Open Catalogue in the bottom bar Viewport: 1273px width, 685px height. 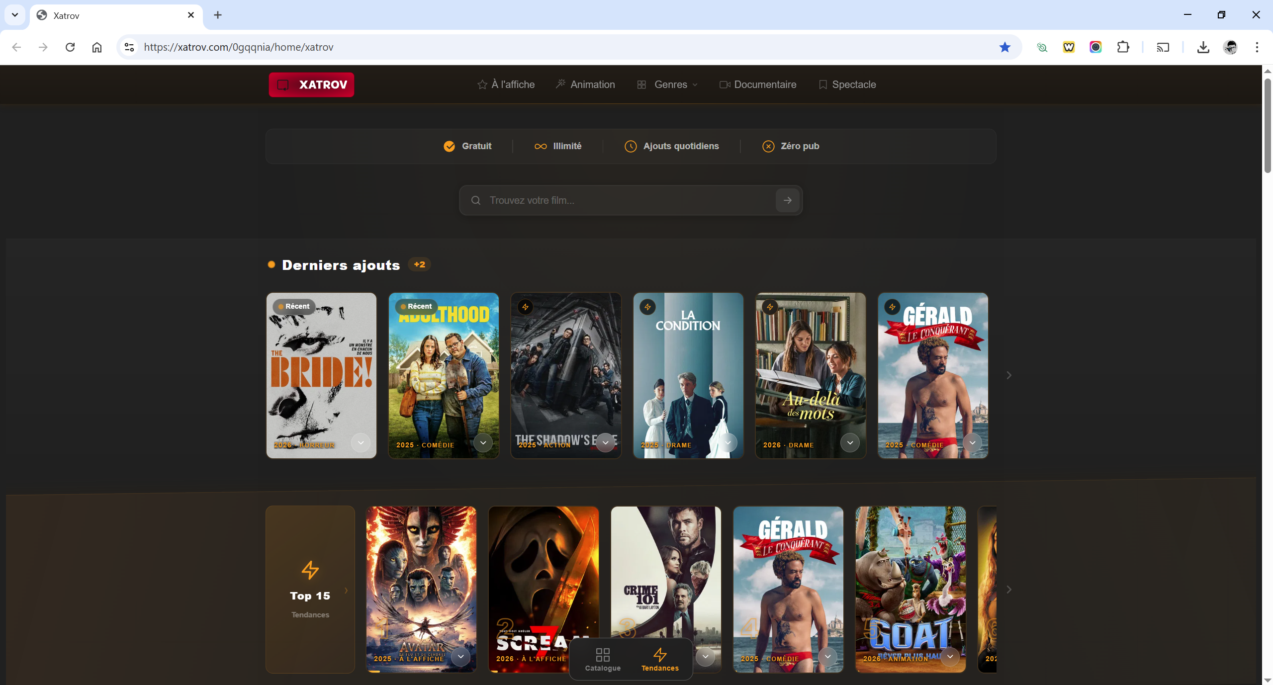point(602,660)
